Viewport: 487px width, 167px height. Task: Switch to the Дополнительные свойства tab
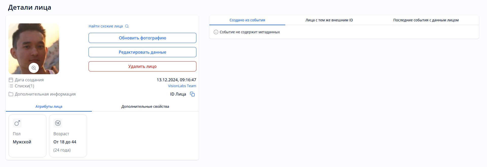[x=145, y=107]
